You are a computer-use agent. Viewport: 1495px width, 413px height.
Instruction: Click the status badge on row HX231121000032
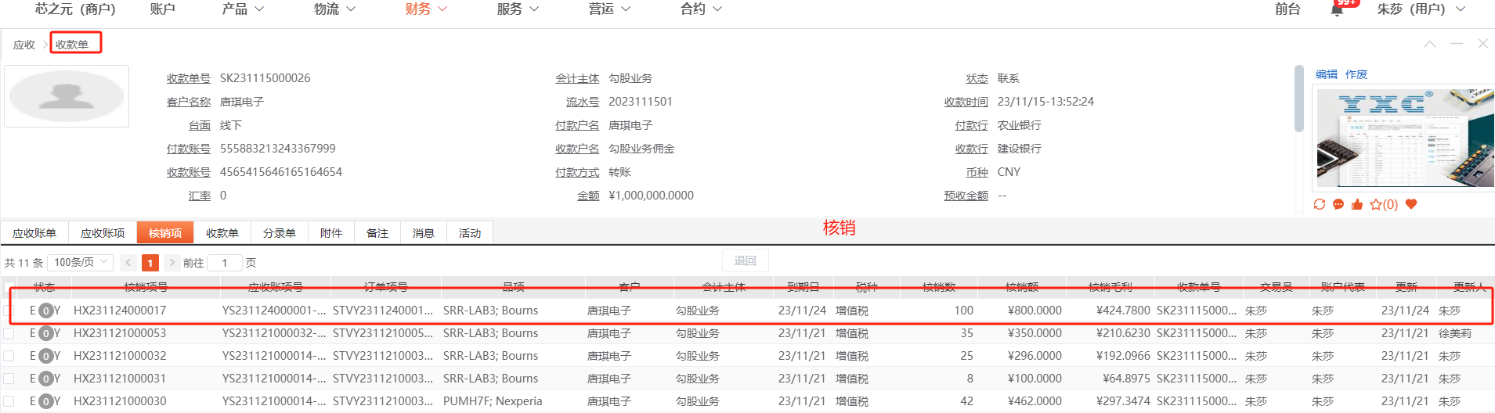click(x=45, y=356)
